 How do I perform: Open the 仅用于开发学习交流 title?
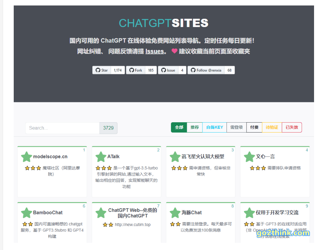pyautogui.click(x=277, y=212)
